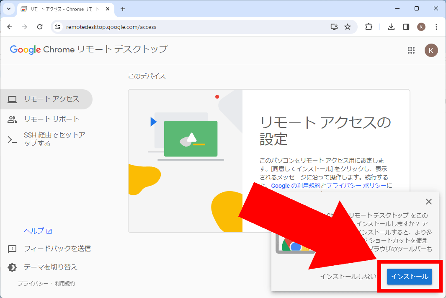Open site information icon in address bar

coord(57,26)
